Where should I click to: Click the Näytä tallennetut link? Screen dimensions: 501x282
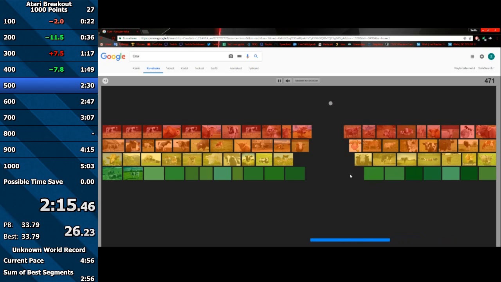pos(465,68)
